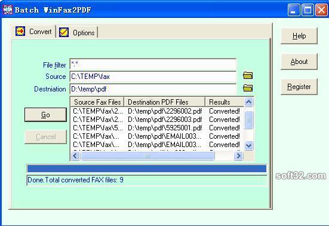Click the horizontal scrollbar thumb
Viewport: 329px width, 226px height.
pyautogui.click(x=147, y=155)
